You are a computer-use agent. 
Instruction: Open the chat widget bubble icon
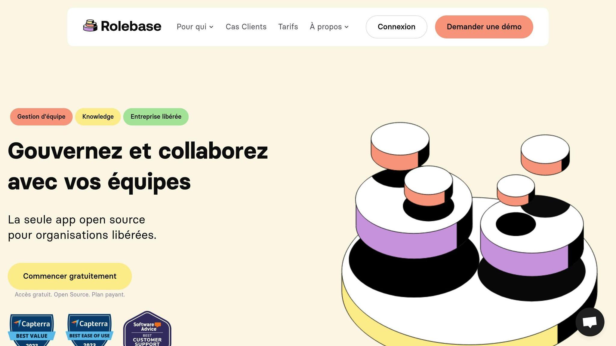[x=590, y=322]
